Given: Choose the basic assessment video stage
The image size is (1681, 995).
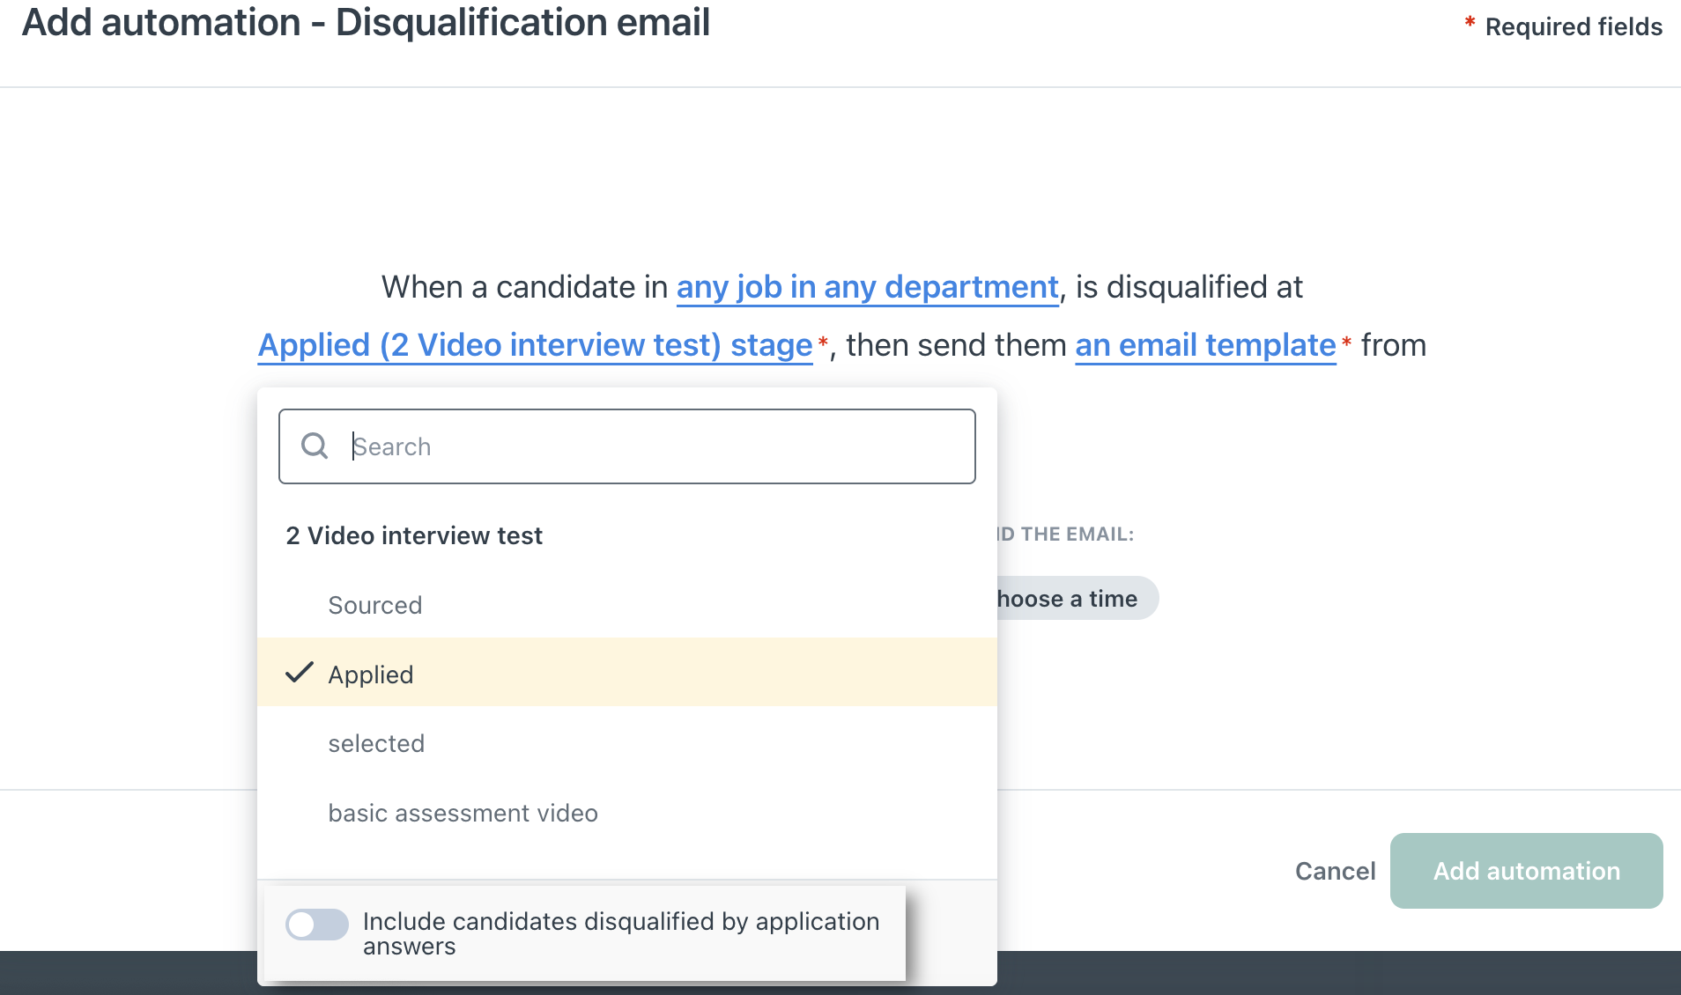Looking at the screenshot, I should (627, 813).
